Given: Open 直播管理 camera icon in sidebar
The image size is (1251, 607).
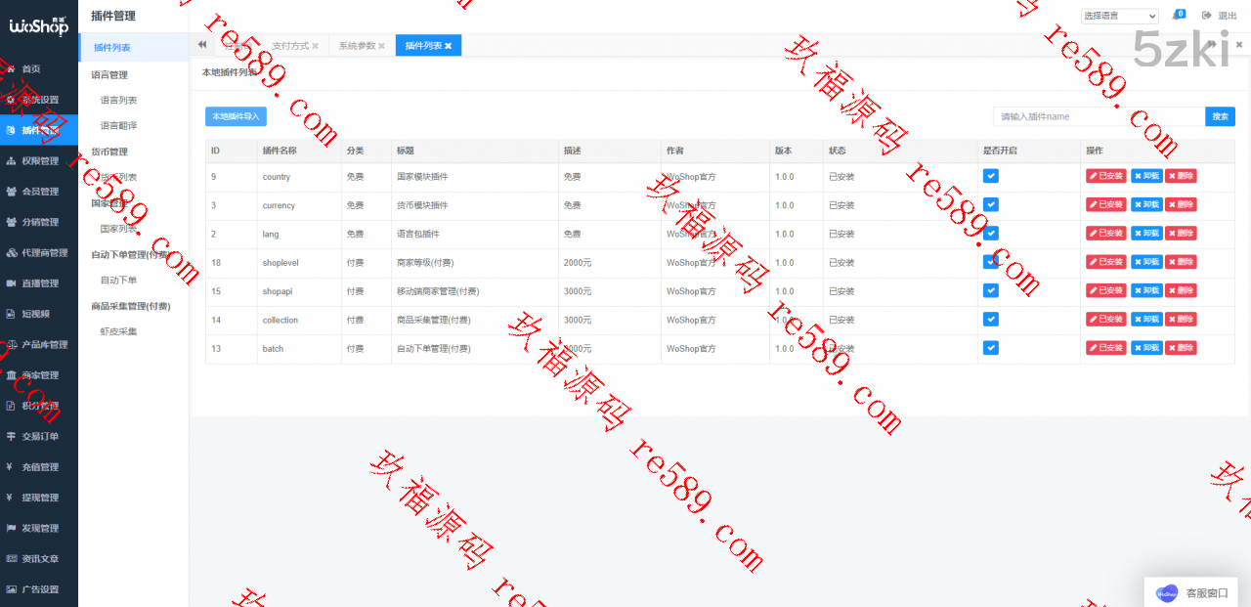Looking at the screenshot, I should tap(11, 283).
